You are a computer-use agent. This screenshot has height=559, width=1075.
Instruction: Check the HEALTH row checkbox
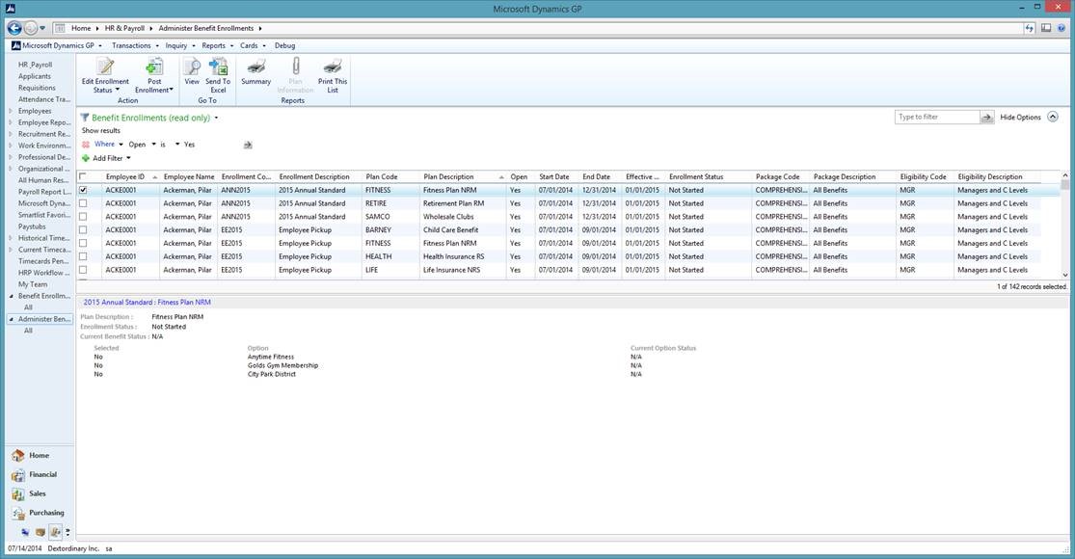(83, 257)
